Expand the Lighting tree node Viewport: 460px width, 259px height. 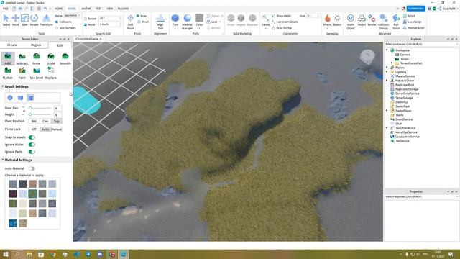pyautogui.click(x=387, y=72)
